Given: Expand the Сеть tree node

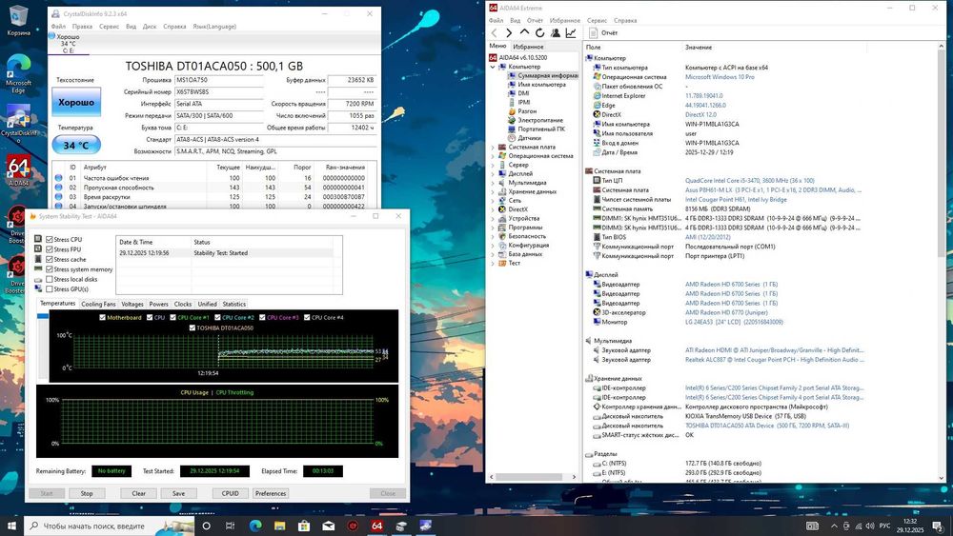Looking at the screenshot, I should [493, 200].
